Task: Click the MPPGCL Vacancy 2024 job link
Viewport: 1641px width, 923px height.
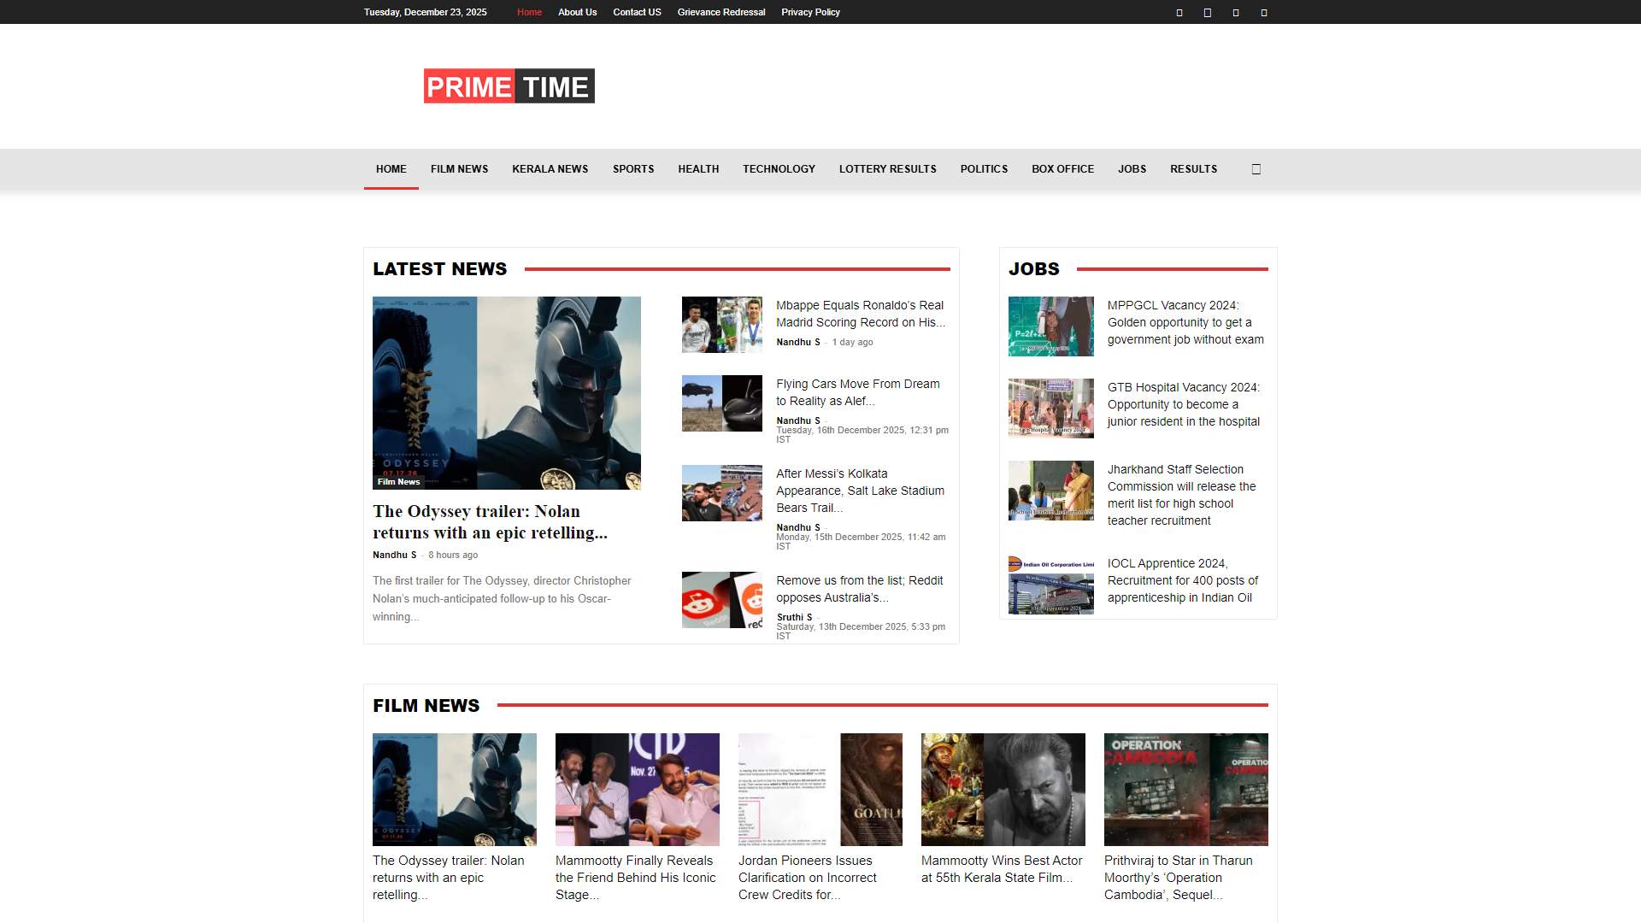Action: pyautogui.click(x=1185, y=322)
